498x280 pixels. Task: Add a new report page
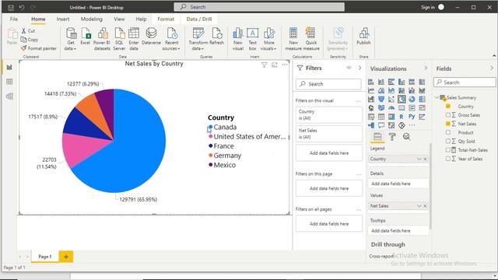click(x=66, y=257)
